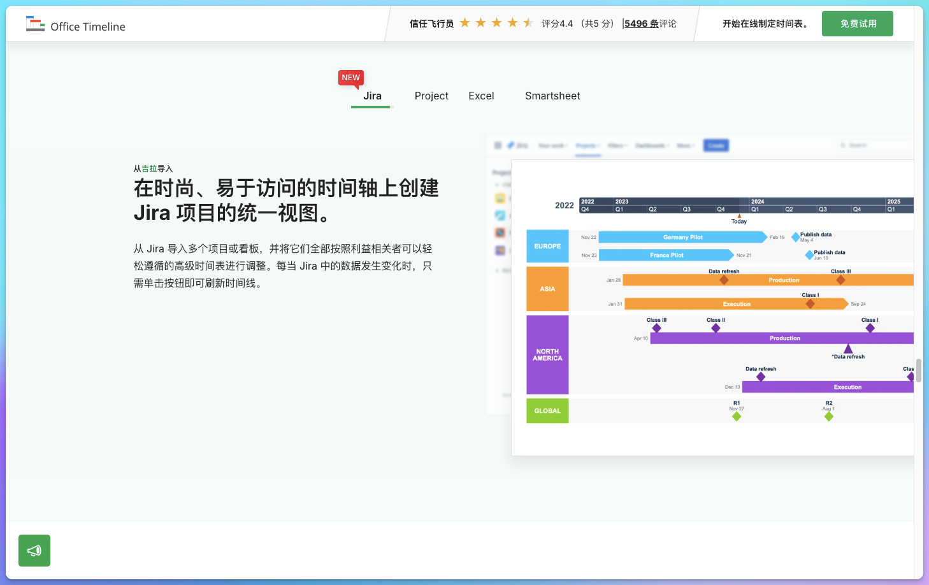The height and width of the screenshot is (585, 929).
Task: Click the Today marker on the timeline
Action: 738,218
